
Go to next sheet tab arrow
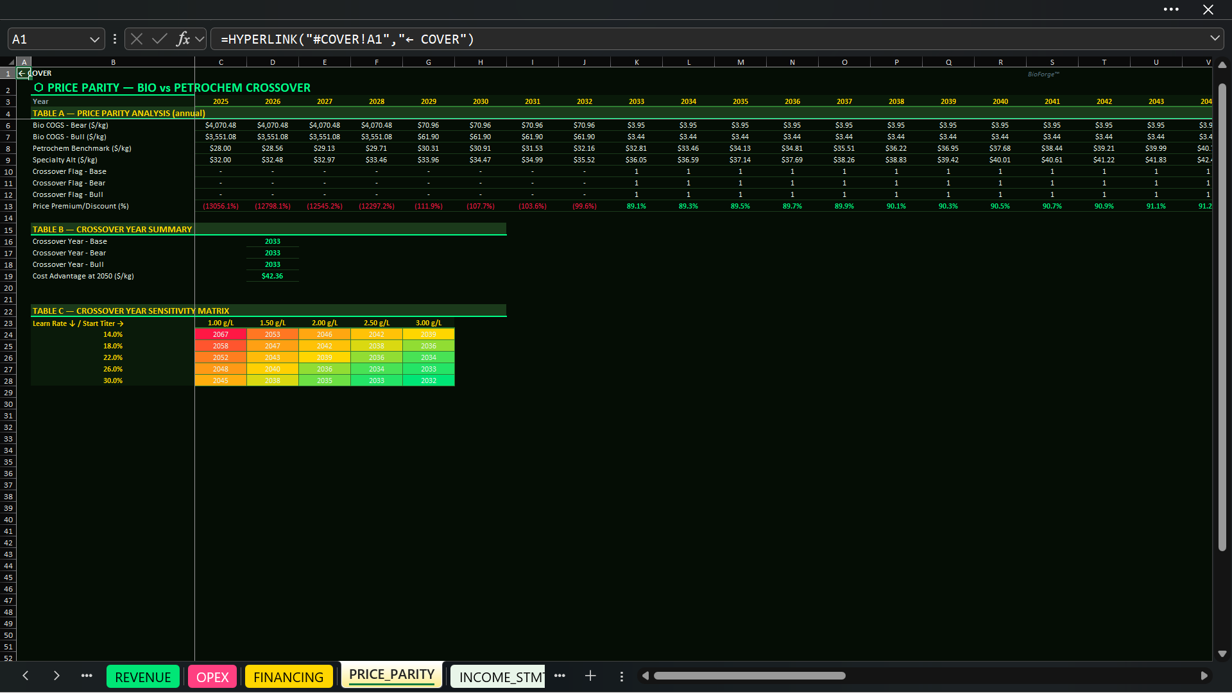pos(56,676)
